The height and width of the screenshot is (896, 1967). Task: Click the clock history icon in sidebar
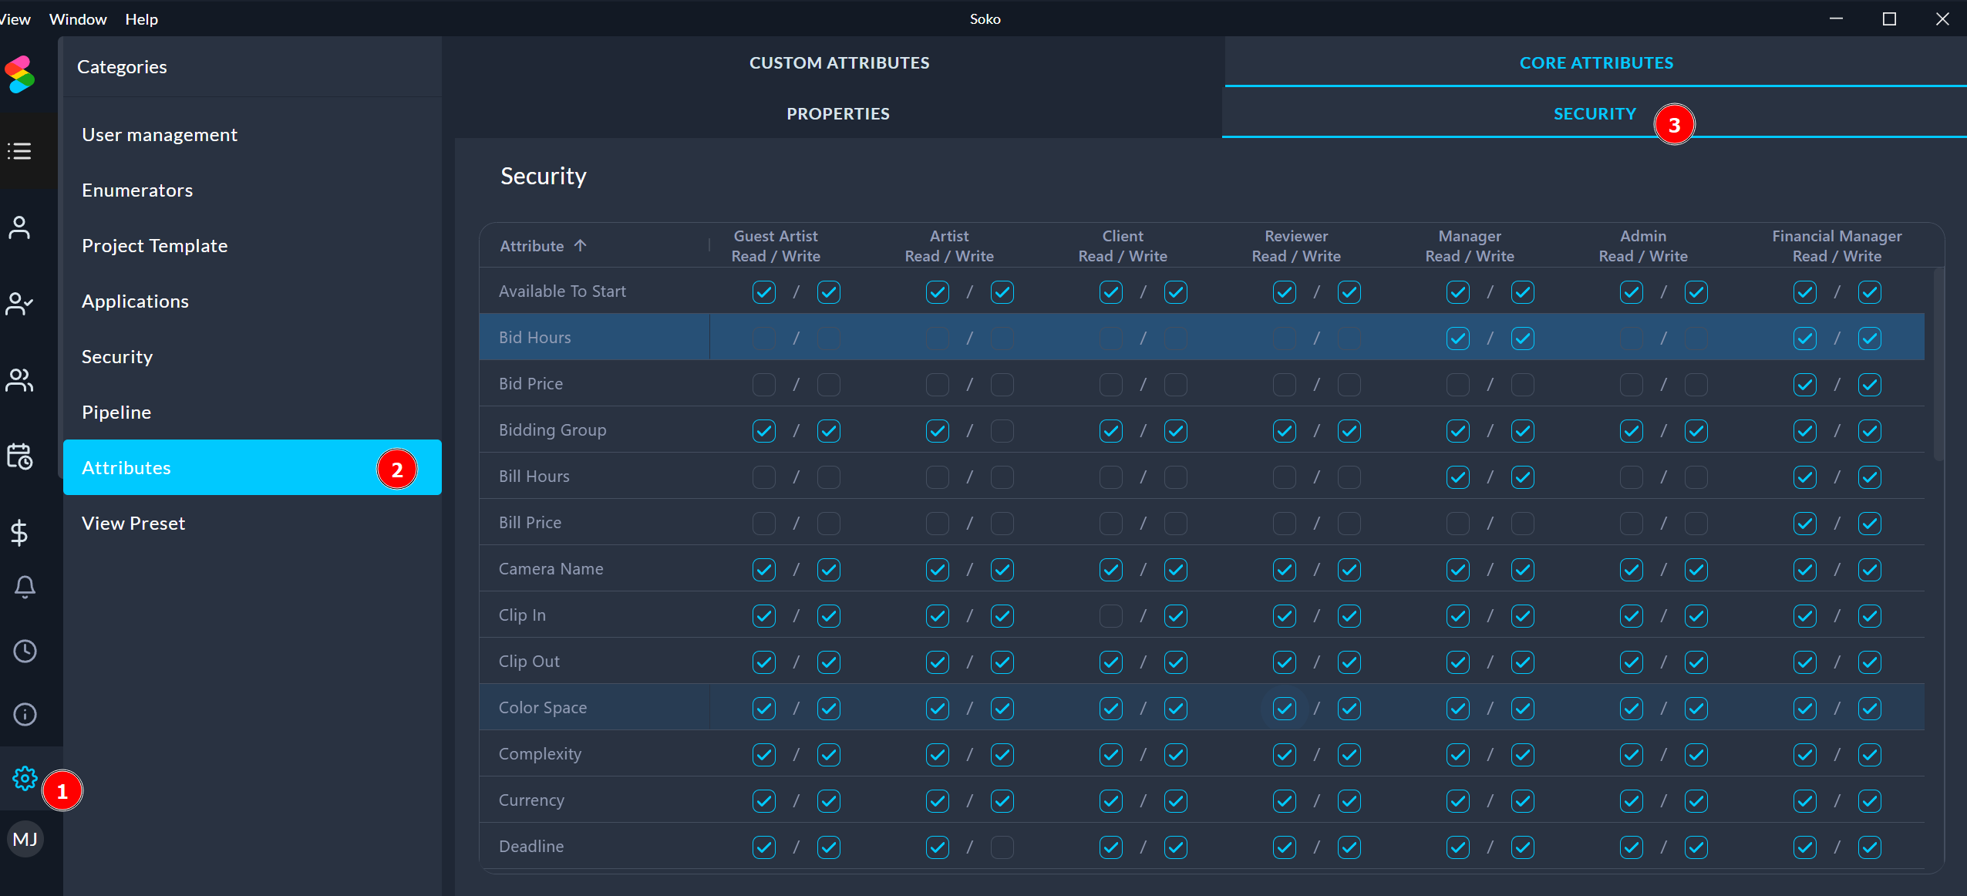click(x=25, y=652)
